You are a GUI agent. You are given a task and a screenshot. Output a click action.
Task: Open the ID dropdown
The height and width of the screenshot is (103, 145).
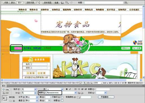tap(35, 93)
